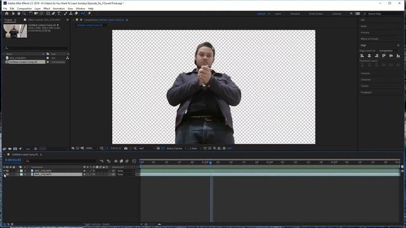The width and height of the screenshot is (406, 228).
Task: Open Project panel tab overflow chevron
Action: pos(68,20)
